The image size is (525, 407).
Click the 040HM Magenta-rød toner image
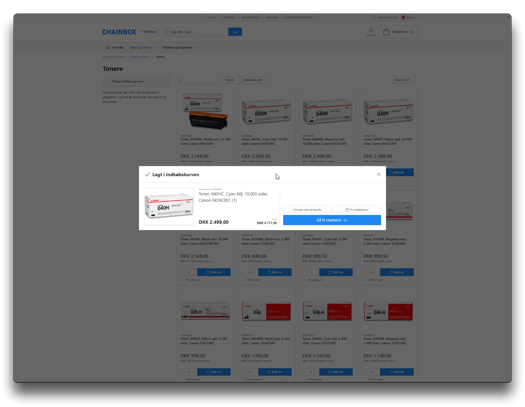(x=327, y=111)
